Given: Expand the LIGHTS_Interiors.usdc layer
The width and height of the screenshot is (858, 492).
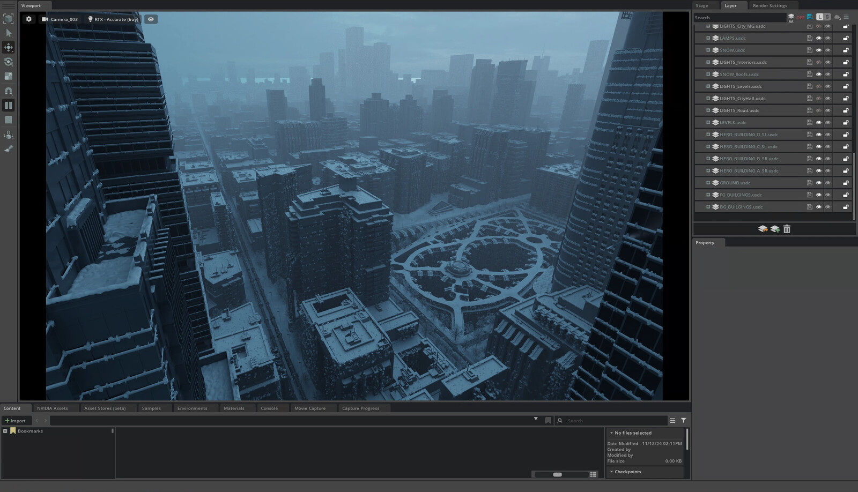Looking at the screenshot, I should point(708,62).
